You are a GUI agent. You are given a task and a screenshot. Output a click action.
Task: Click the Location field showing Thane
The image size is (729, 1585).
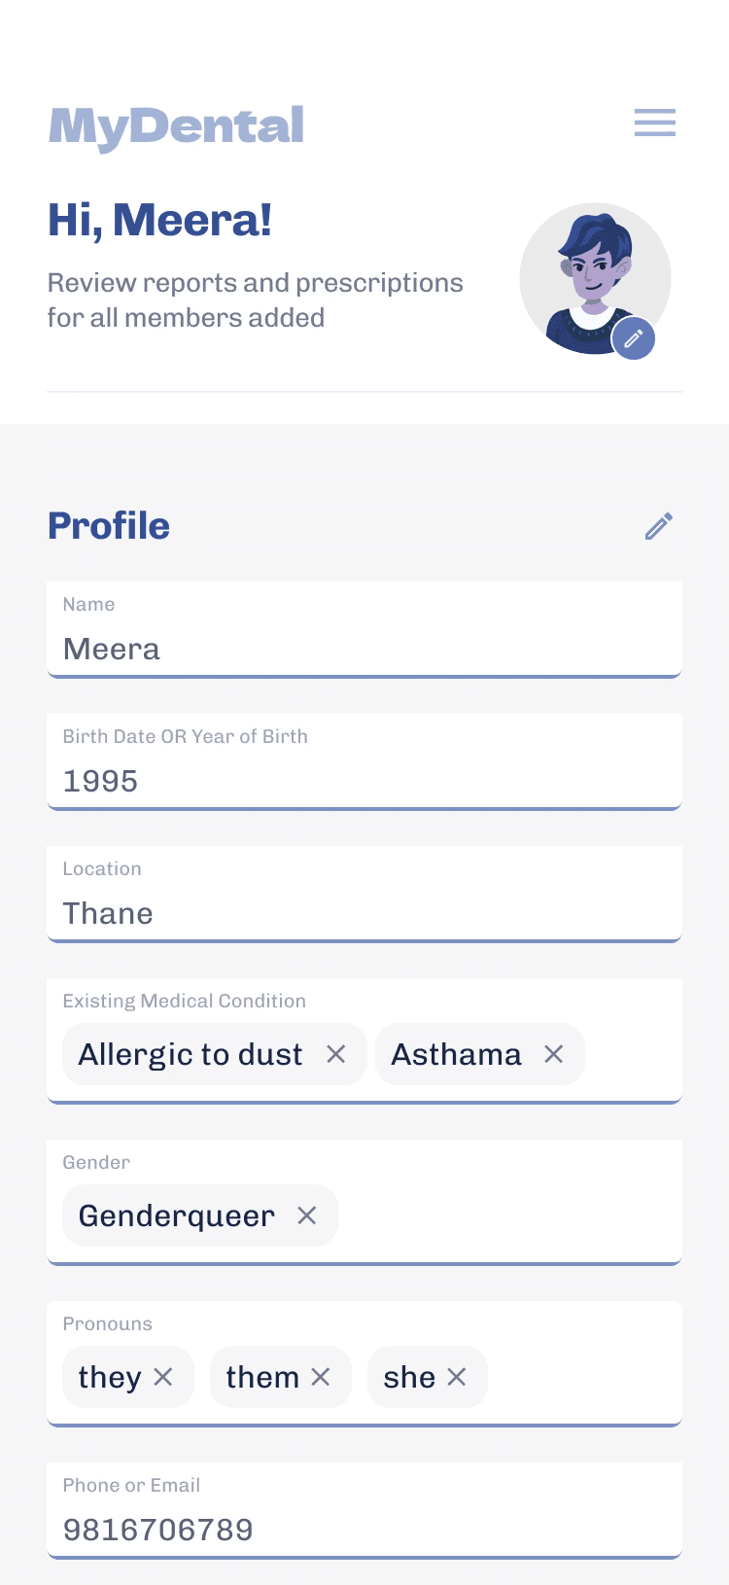(364, 912)
